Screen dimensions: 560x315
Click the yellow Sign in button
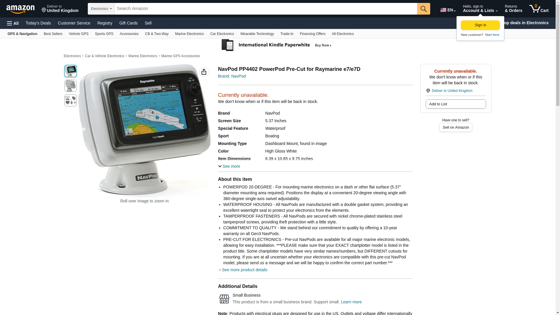coord(480,25)
